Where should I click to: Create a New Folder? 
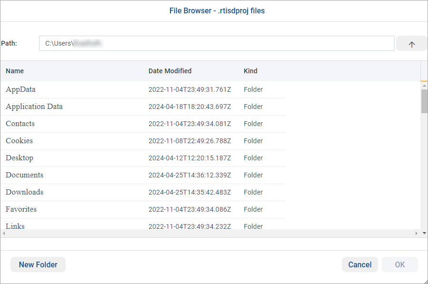point(38,264)
